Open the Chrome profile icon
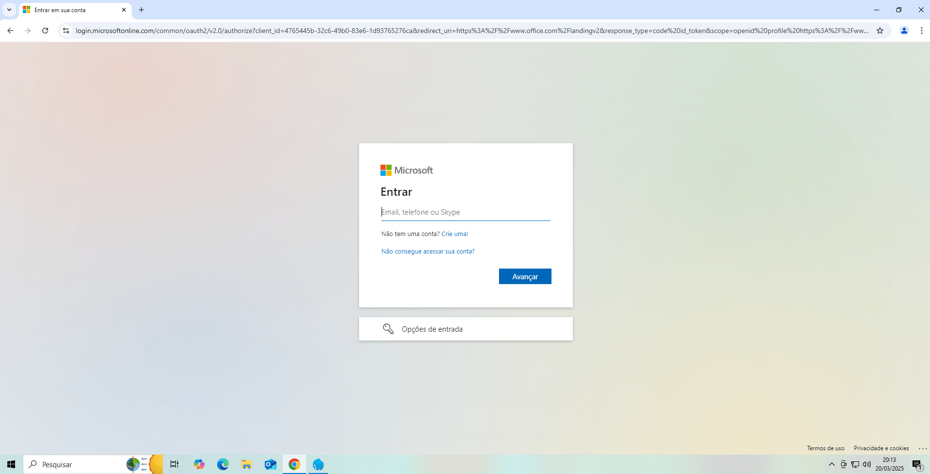The width and height of the screenshot is (930, 474). [x=904, y=30]
